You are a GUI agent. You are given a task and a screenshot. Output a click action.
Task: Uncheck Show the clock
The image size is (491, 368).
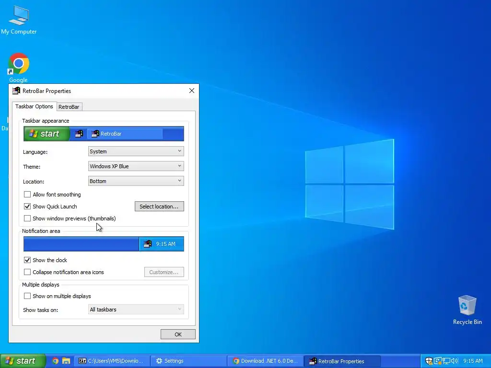coord(27,260)
